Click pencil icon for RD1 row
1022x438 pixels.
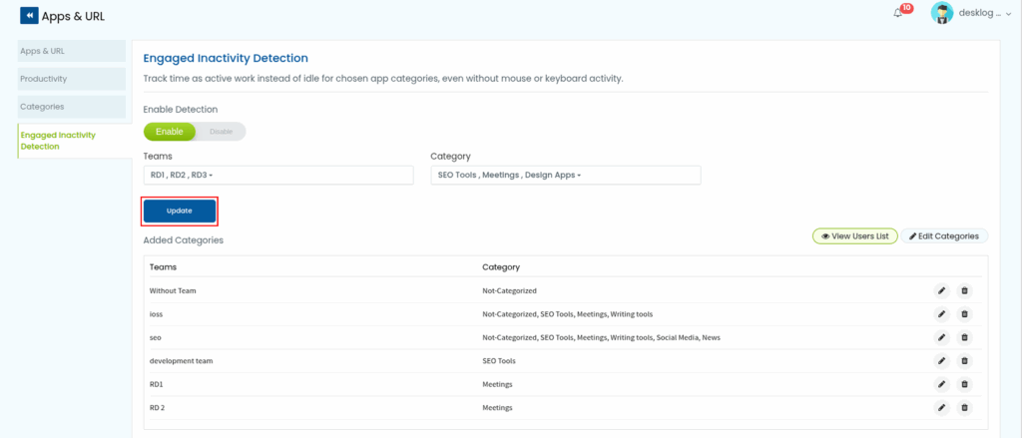click(941, 384)
